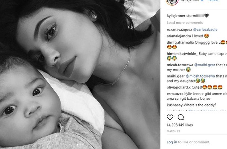The image size is (227, 149).
Task: Open comments with the speech bubble icon
Action: coord(181,117)
